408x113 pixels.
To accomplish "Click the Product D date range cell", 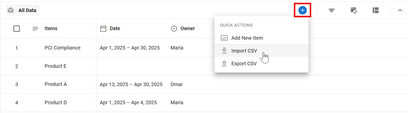I will click(128, 102).
